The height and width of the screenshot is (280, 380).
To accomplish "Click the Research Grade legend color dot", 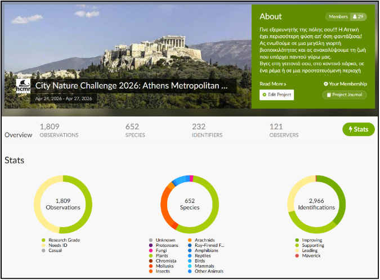I will (43, 240).
